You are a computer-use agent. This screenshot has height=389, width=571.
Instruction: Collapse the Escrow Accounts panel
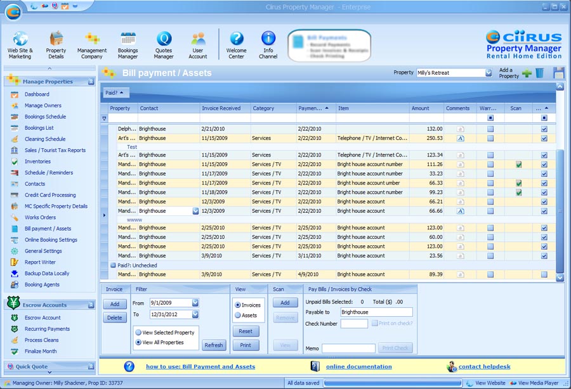91,305
